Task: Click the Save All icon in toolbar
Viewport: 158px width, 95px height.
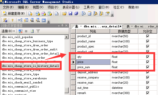Action: (76, 13)
